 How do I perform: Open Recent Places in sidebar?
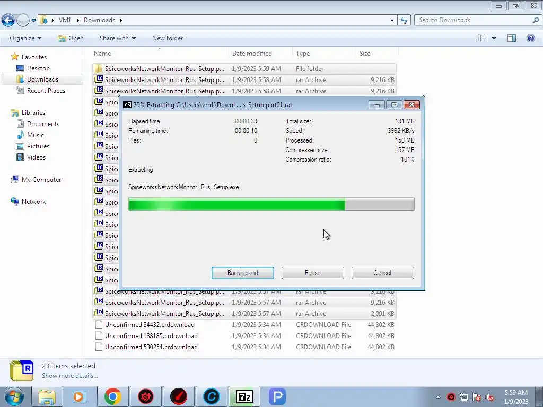pos(46,90)
